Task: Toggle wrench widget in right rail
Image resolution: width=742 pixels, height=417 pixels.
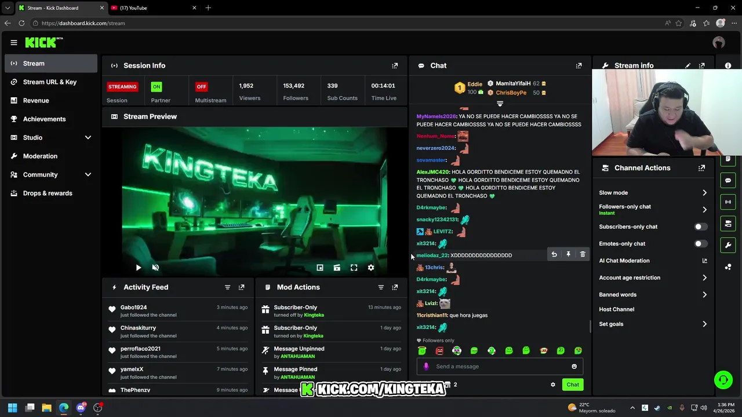Action: pyautogui.click(x=728, y=245)
